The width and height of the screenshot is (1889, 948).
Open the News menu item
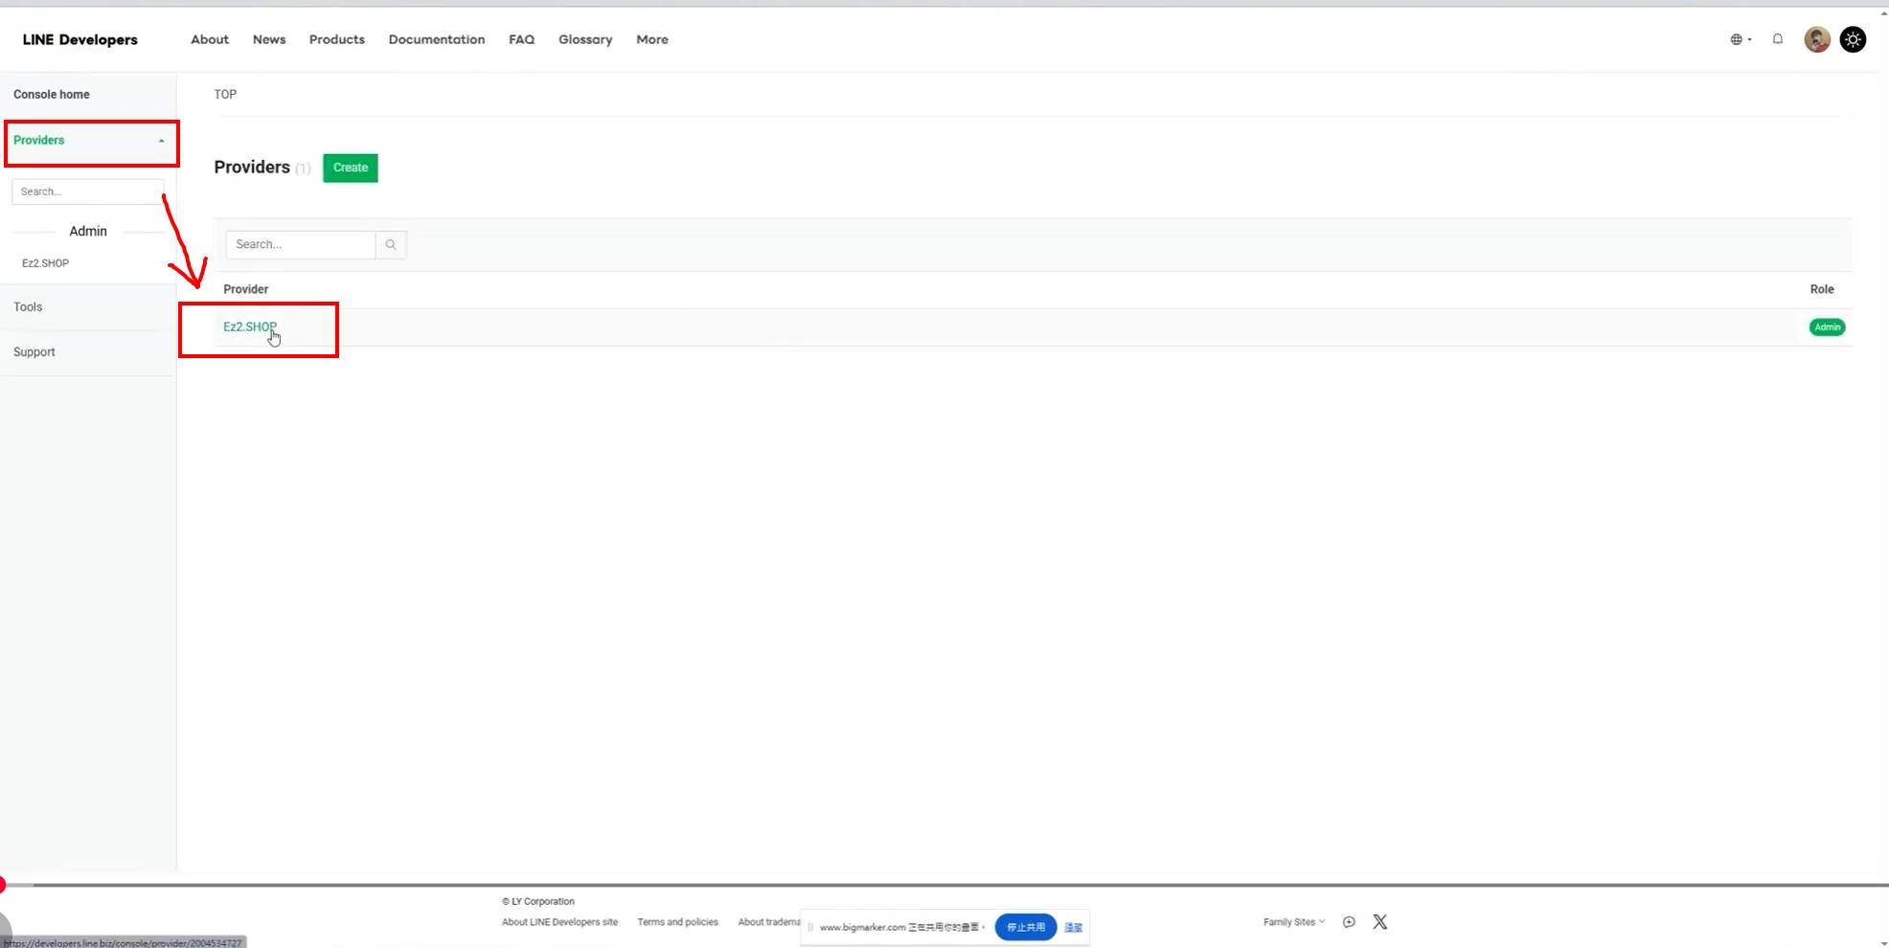269,39
